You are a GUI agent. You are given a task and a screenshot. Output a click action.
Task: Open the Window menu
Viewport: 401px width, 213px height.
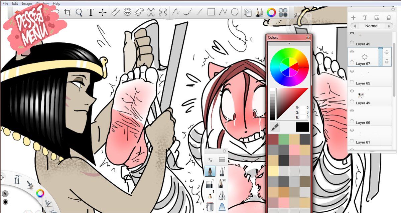point(42,3)
